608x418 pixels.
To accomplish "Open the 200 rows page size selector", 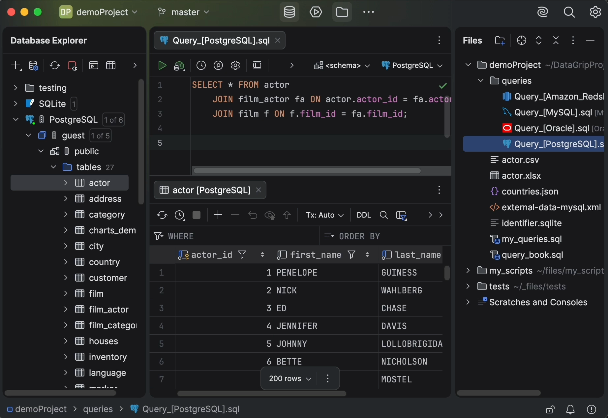I will [x=289, y=379].
